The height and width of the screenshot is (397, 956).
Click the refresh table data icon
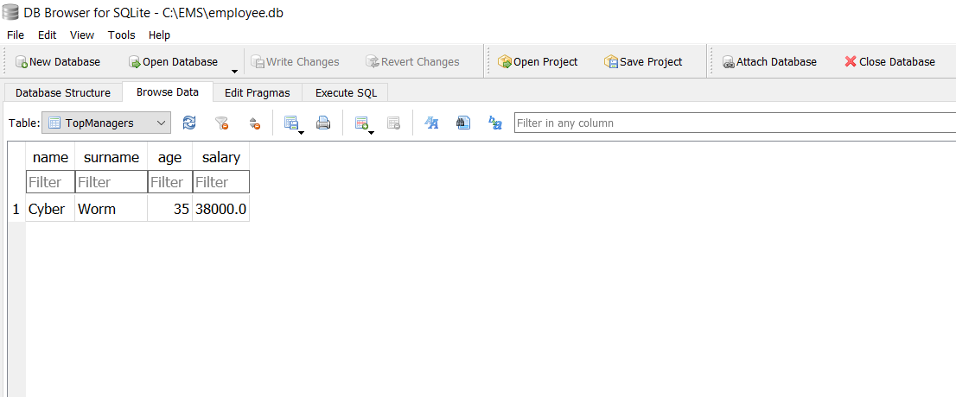(x=189, y=123)
